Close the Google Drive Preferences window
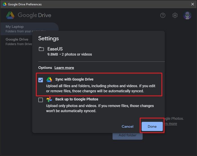Image resolution: width=197 pixels, height=156 pixels. (192, 4)
